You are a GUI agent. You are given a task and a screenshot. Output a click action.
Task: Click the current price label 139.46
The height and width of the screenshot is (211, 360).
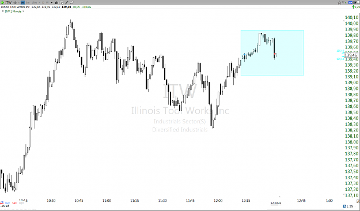351,55
